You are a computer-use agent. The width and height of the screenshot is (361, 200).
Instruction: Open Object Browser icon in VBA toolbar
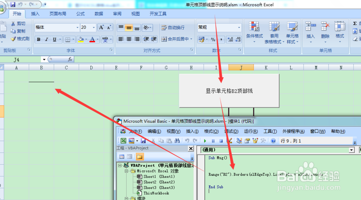[255, 141]
